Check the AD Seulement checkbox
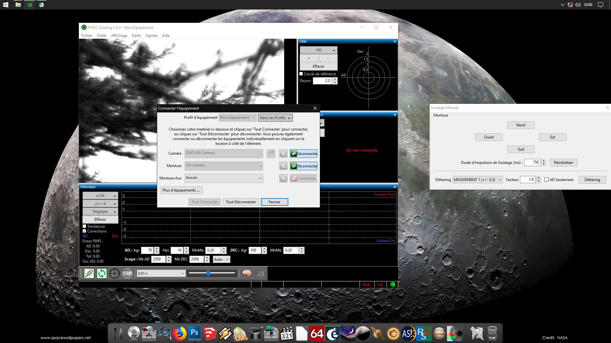The image size is (611, 343). click(x=546, y=180)
